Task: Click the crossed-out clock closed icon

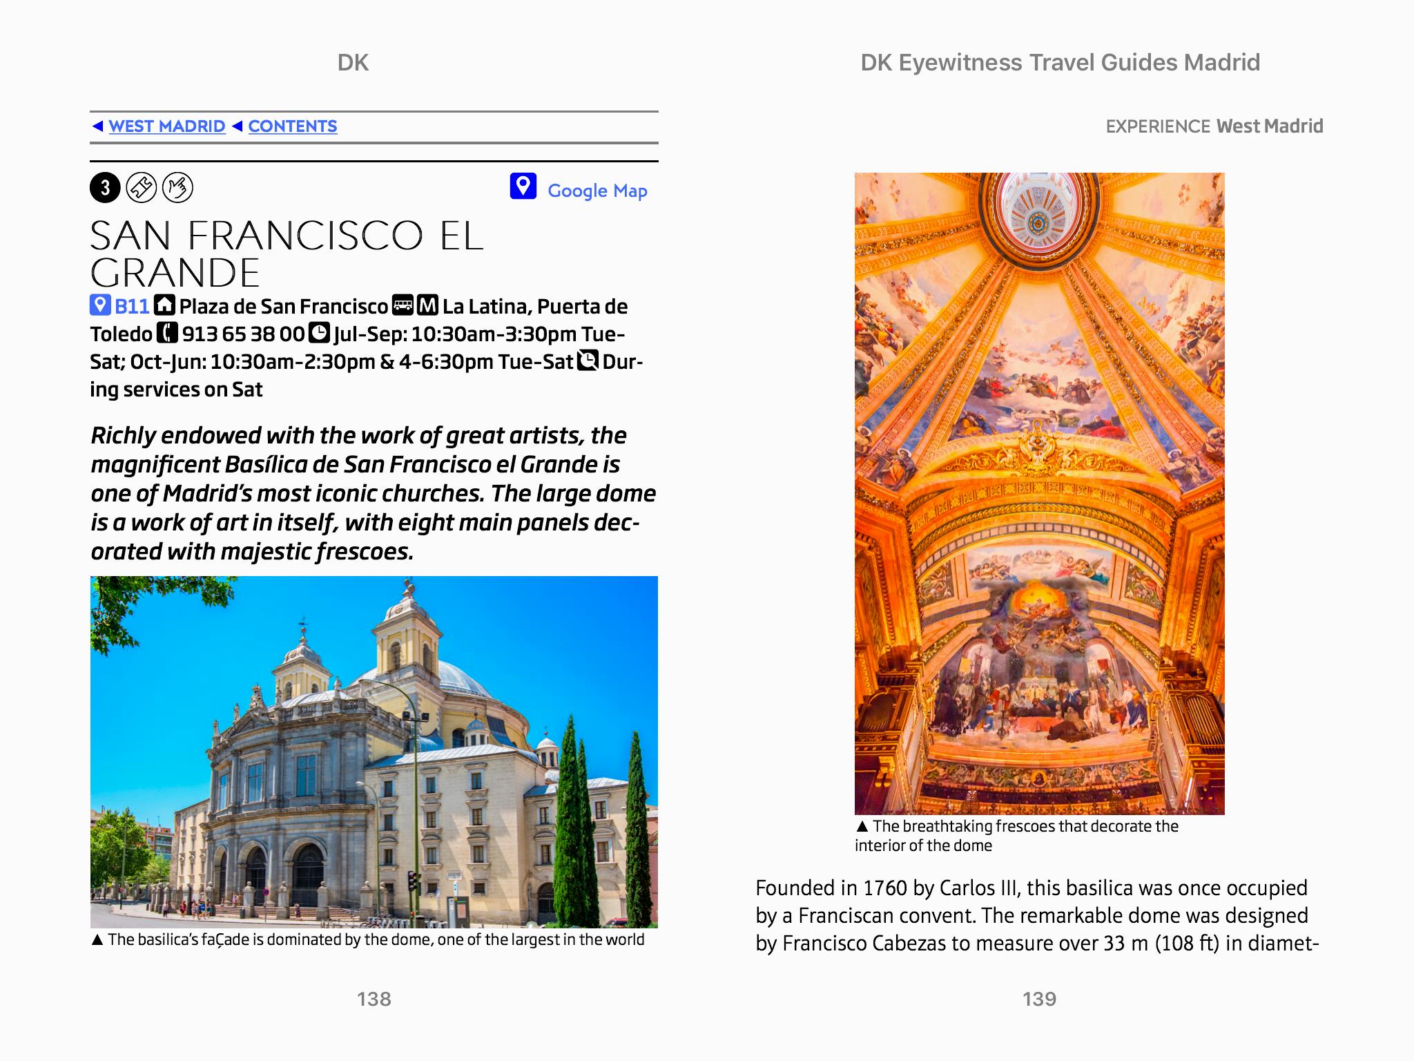Action: pyautogui.click(x=588, y=361)
